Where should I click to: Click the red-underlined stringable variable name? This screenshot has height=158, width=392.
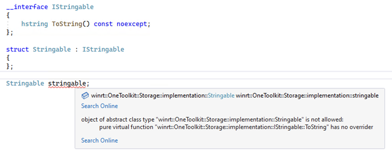[x=67, y=83]
